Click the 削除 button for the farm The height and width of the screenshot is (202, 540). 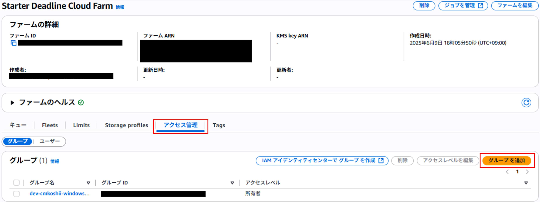coord(424,6)
